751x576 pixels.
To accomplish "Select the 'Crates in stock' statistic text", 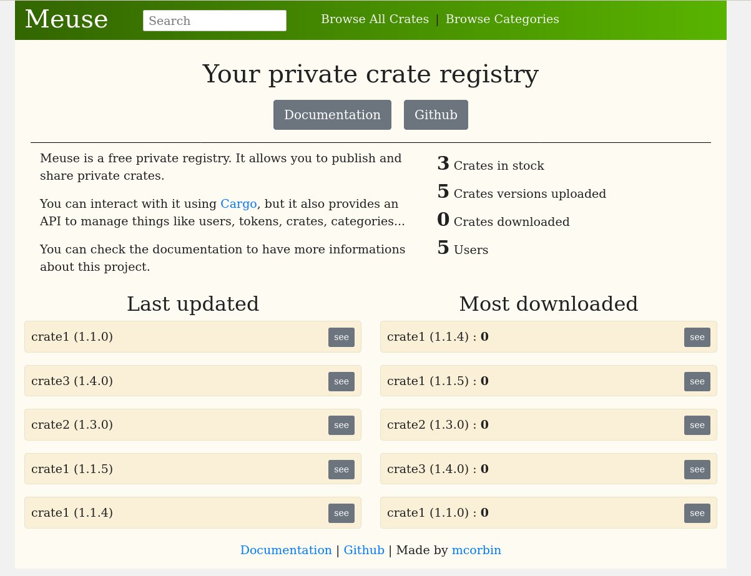I will (x=499, y=166).
